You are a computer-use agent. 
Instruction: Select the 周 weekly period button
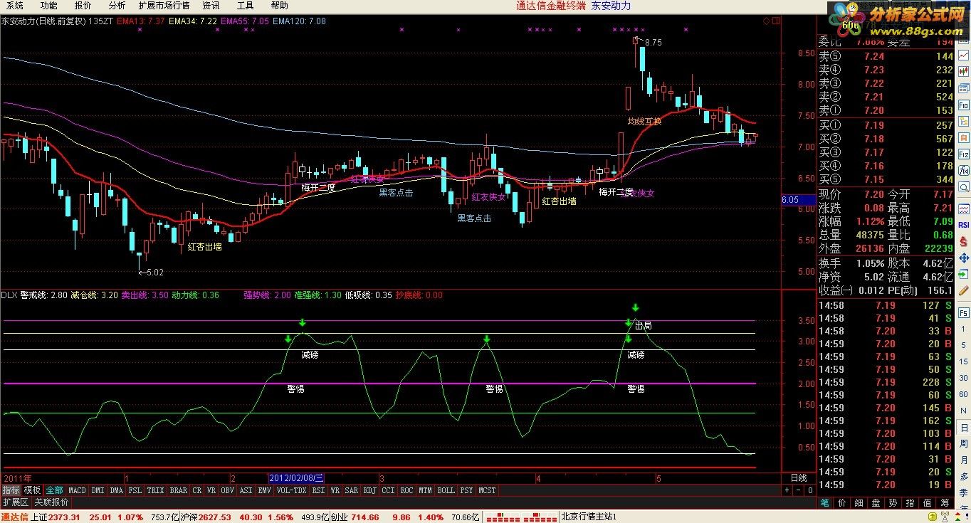pyautogui.click(x=964, y=443)
